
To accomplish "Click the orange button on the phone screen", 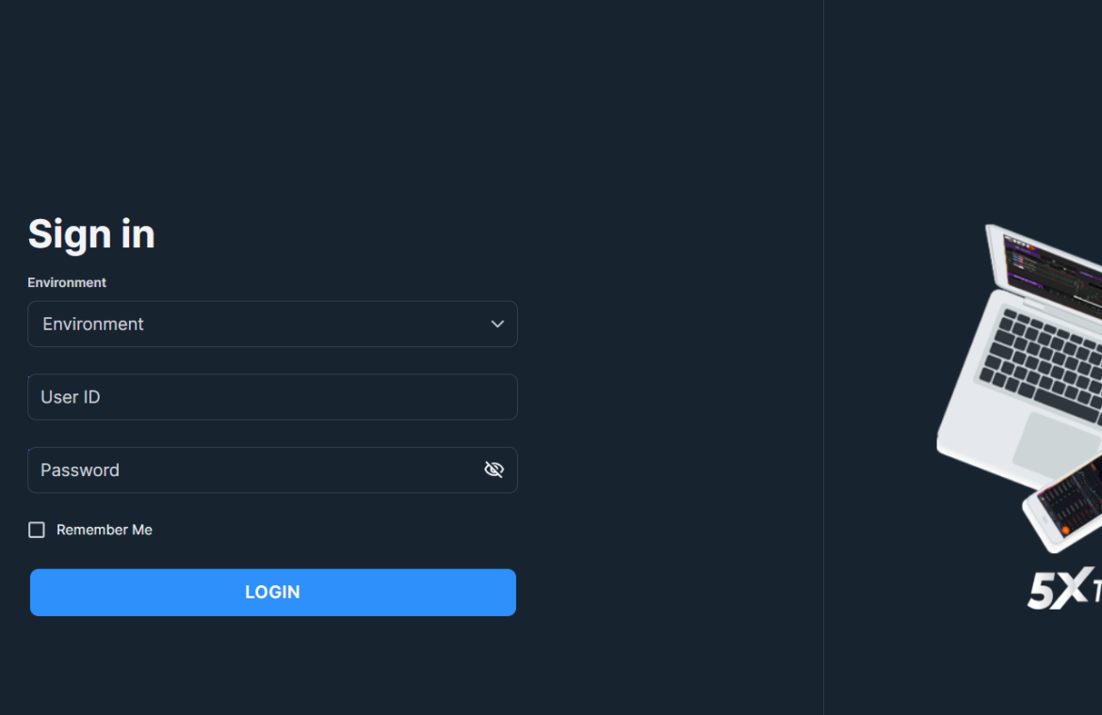I will (1066, 531).
